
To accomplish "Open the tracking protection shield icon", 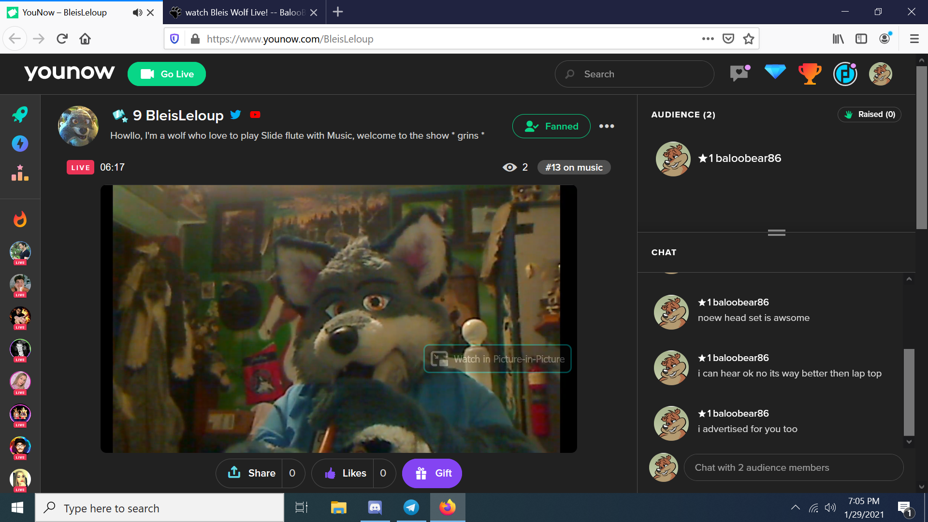I will (175, 39).
